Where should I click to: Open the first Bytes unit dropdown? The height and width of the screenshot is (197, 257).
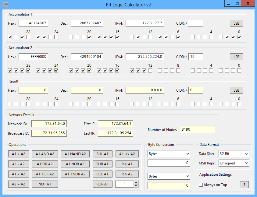pyautogui.click(x=169, y=153)
